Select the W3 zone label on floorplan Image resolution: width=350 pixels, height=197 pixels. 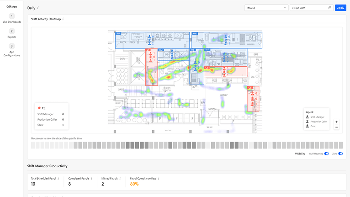click(192, 50)
